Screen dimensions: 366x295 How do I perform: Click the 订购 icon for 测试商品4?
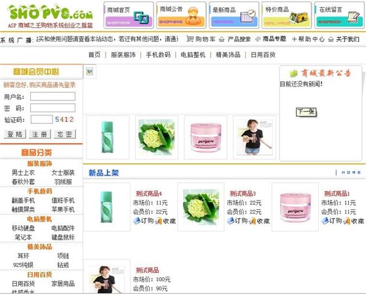tap(136, 221)
